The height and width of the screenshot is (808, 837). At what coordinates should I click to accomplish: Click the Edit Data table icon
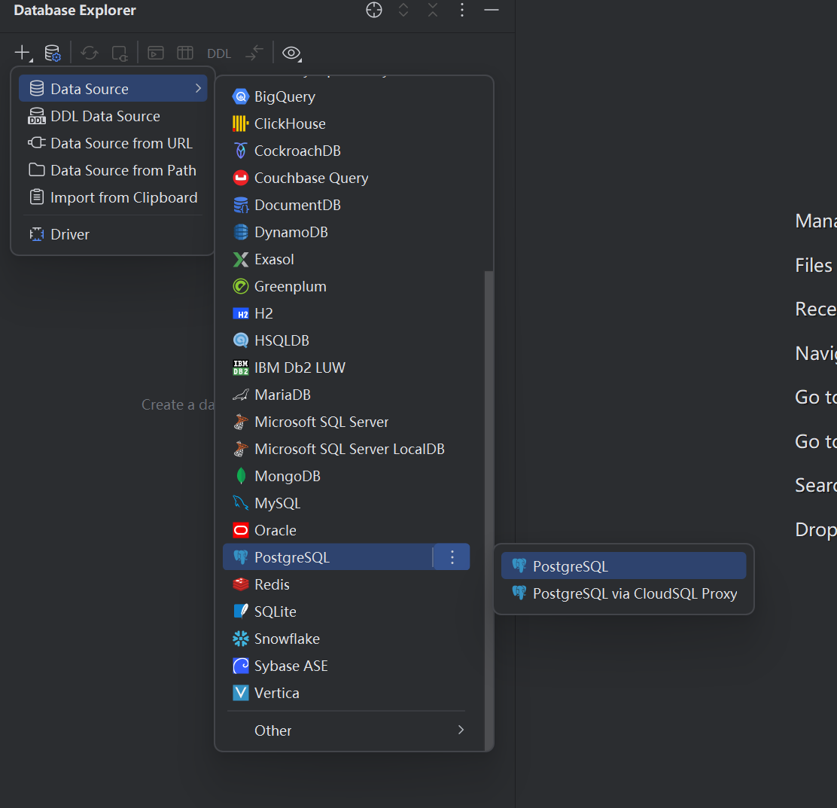184,53
